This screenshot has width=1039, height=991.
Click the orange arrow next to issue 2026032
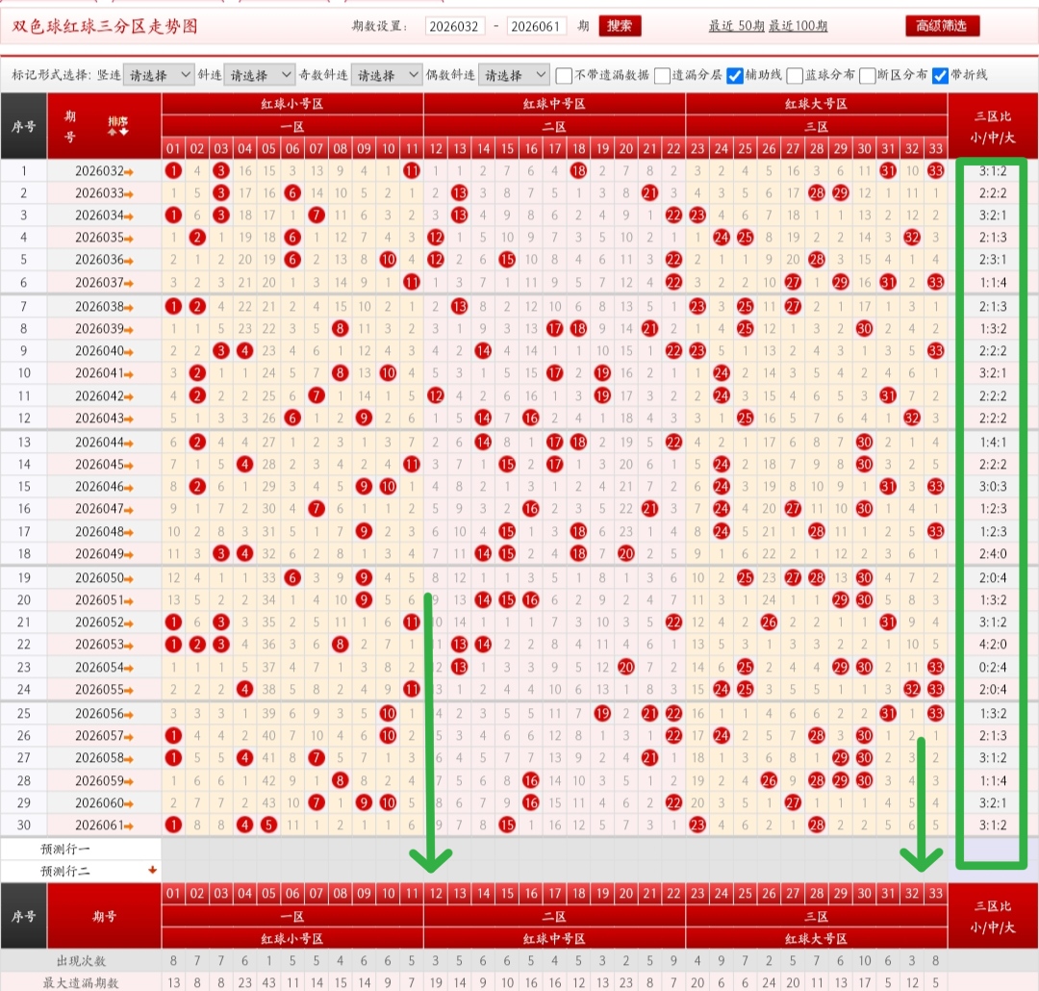[x=129, y=172]
